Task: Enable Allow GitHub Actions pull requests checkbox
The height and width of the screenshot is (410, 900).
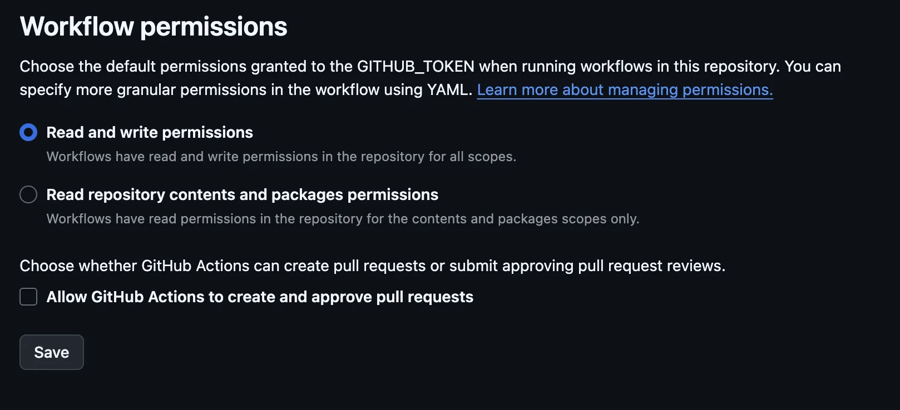Action: 28,297
